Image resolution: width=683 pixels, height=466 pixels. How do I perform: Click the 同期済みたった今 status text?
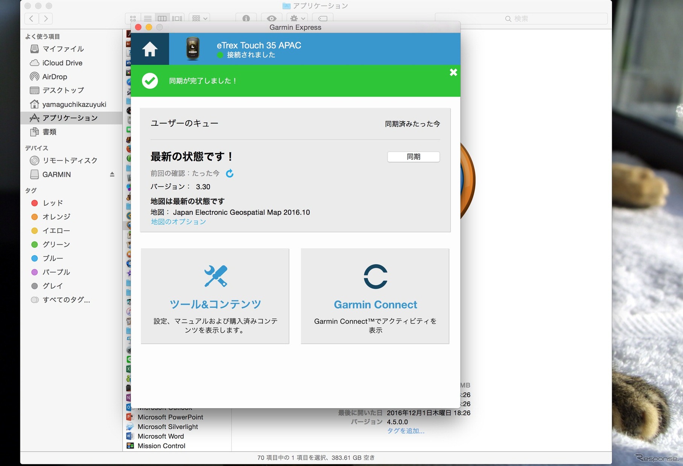[x=412, y=124]
